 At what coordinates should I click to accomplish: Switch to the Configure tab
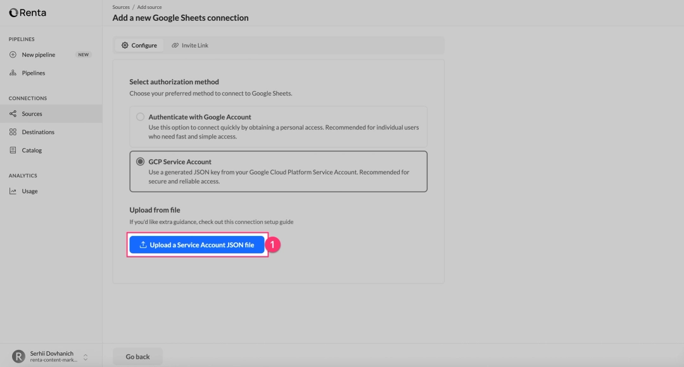click(x=139, y=45)
